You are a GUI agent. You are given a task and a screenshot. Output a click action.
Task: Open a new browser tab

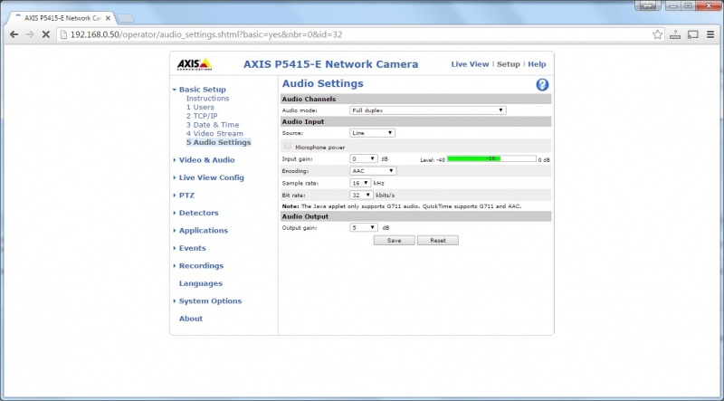point(126,18)
